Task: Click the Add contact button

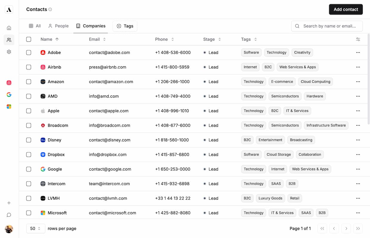Action: pyautogui.click(x=346, y=10)
